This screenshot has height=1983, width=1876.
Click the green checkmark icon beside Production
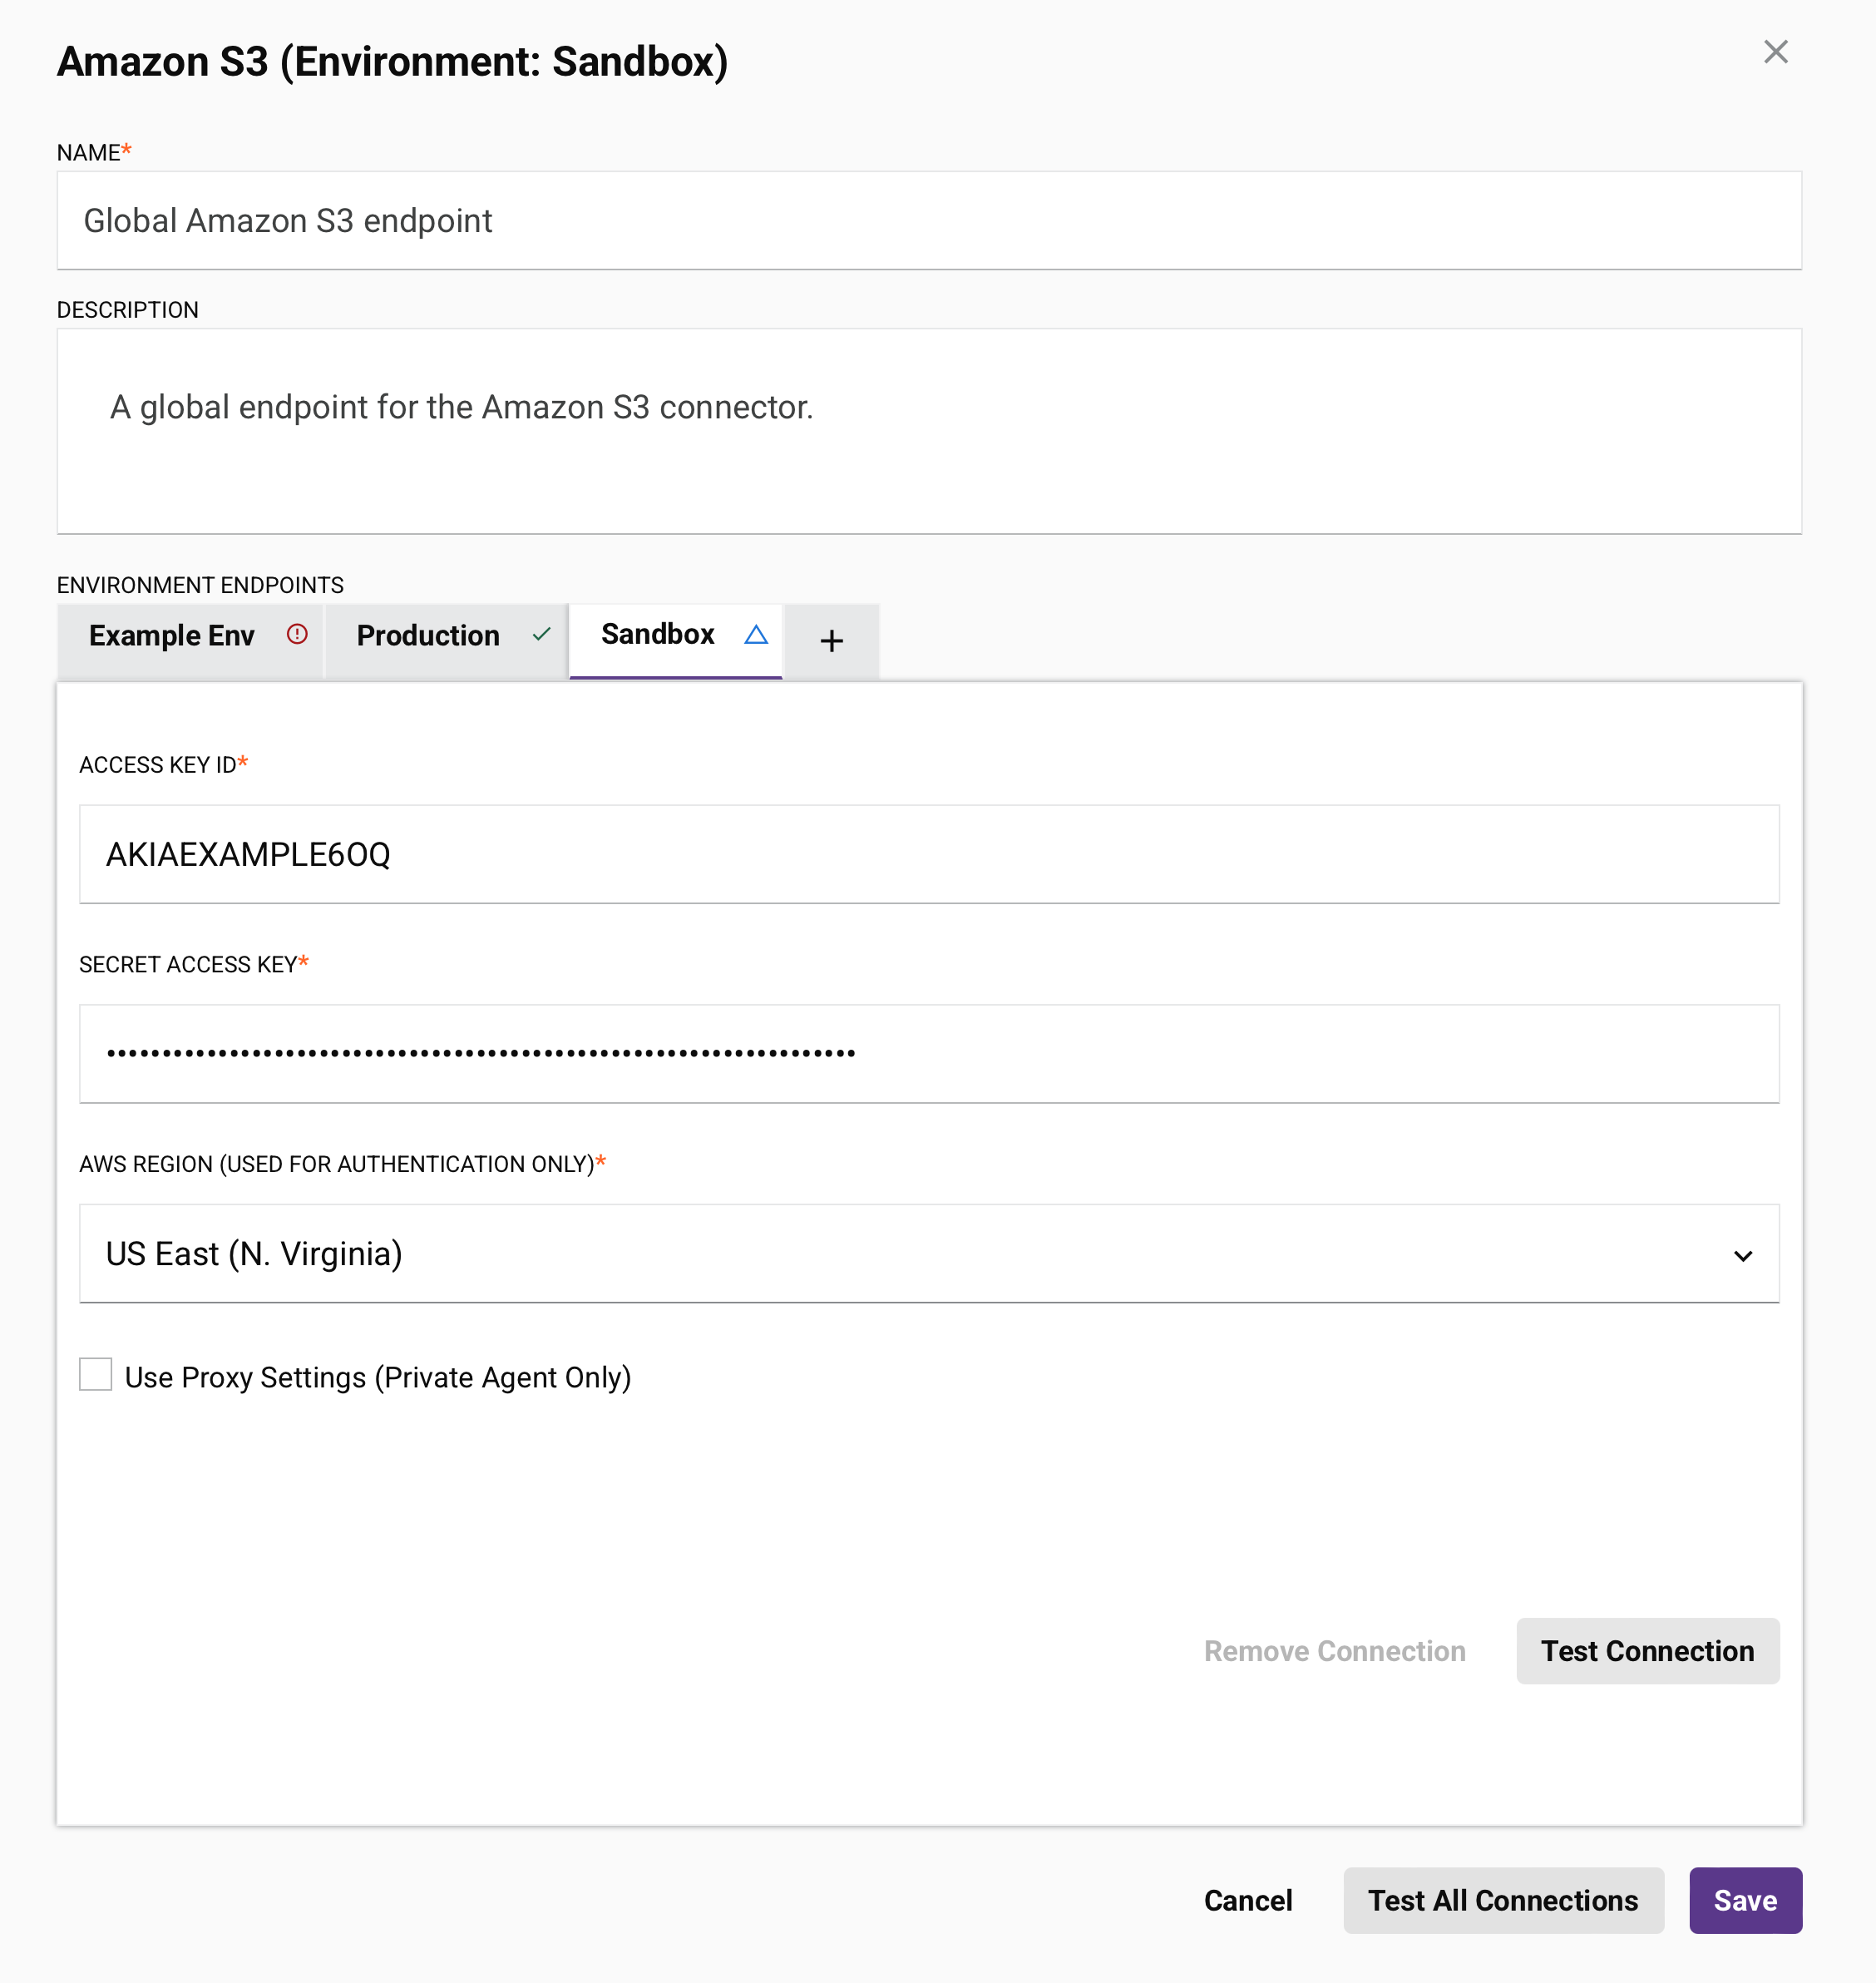[x=542, y=635]
